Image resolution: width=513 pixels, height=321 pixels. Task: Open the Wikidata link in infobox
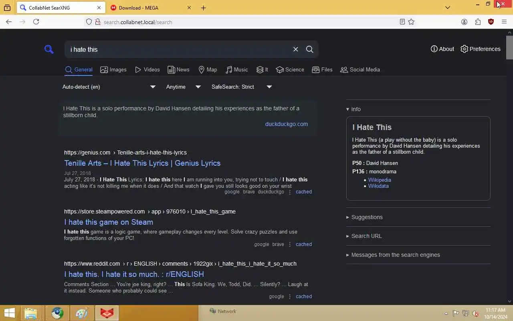(x=378, y=186)
